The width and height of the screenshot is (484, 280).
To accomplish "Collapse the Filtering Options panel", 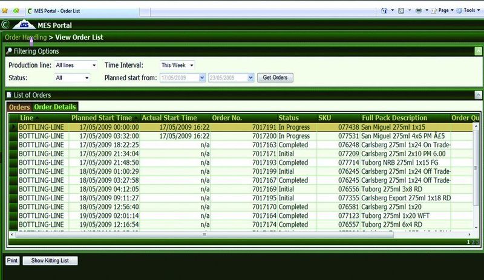I will 478,51.
